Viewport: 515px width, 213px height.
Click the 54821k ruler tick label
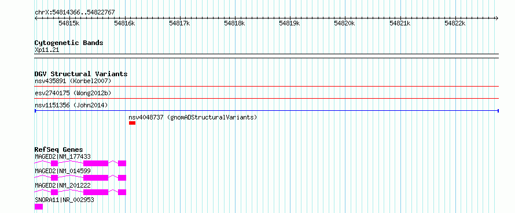tap(400, 23)
